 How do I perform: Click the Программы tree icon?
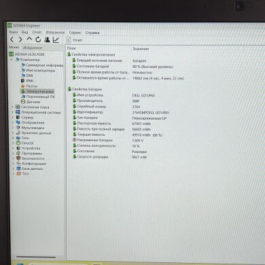pos(18,154)
